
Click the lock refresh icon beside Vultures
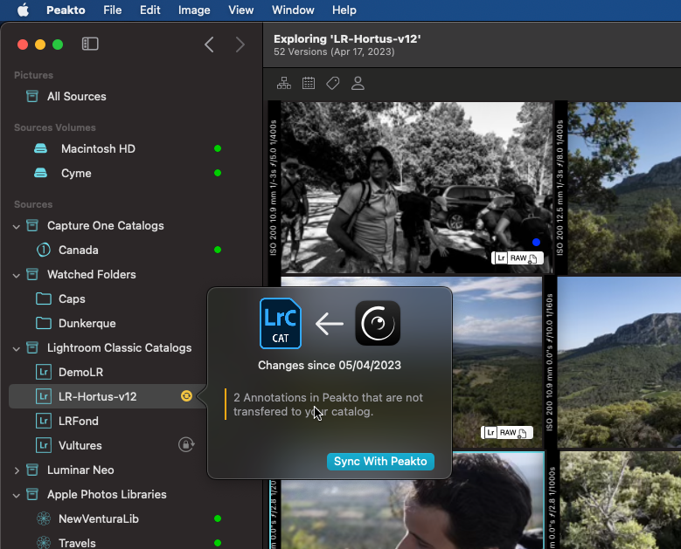tap(186, 445)
